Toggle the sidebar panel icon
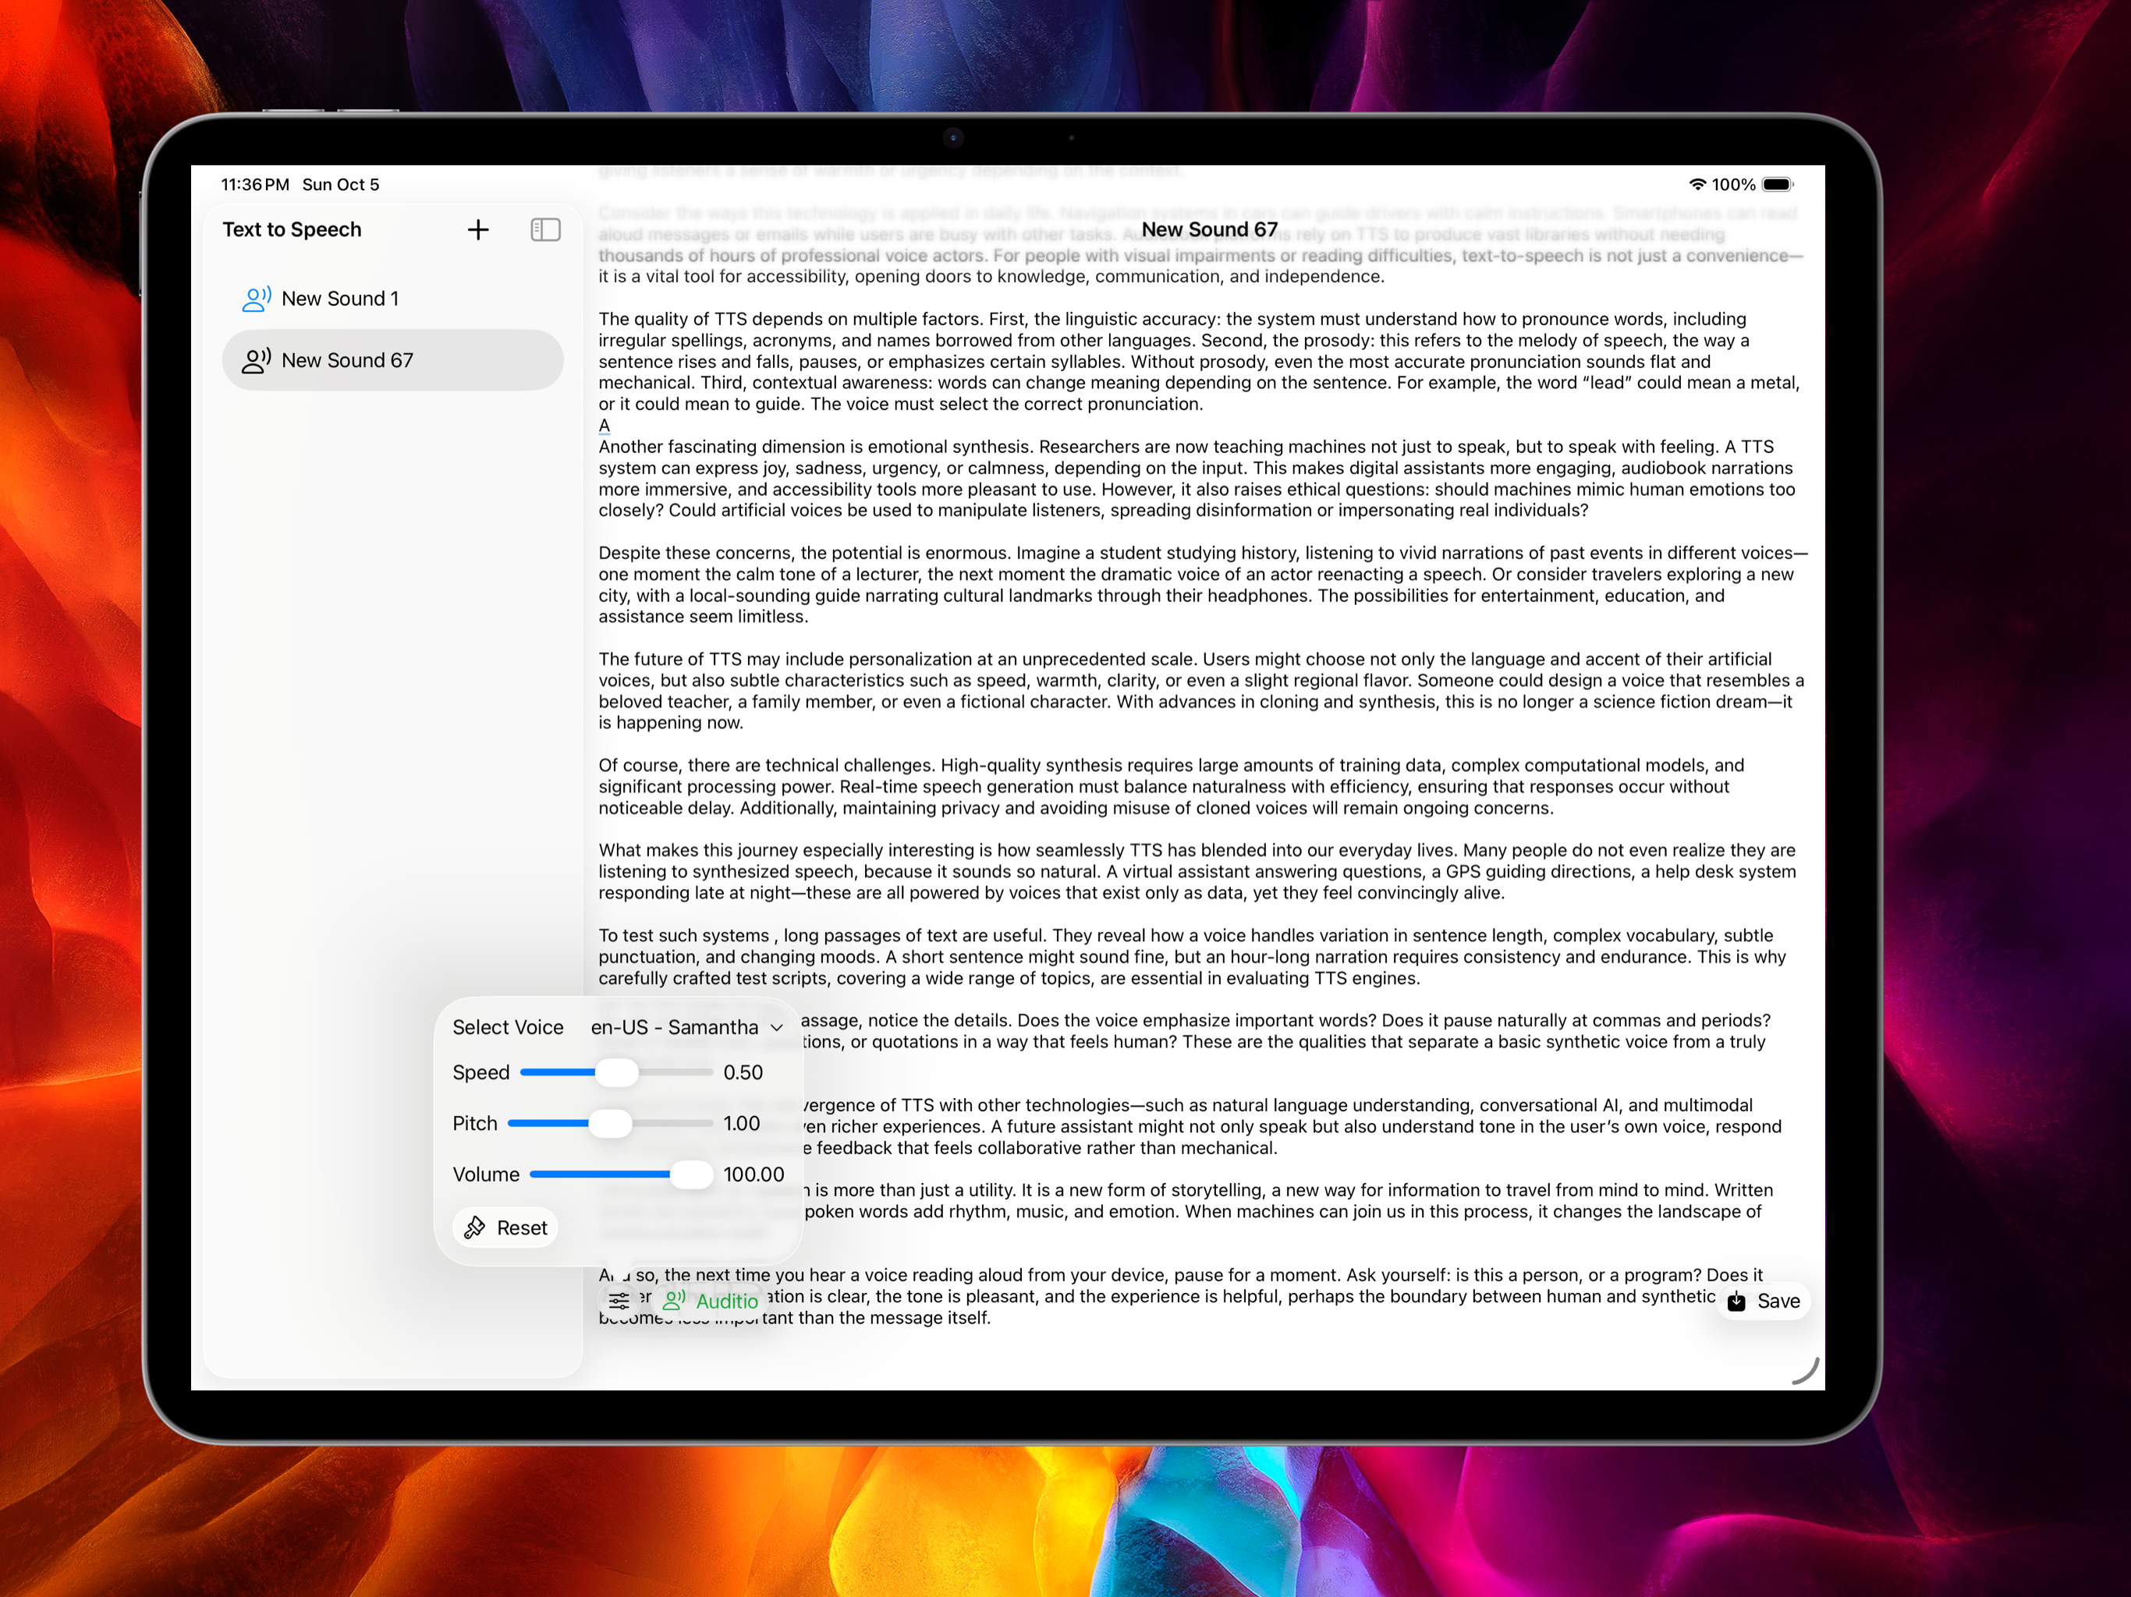The width and height of the screenshot is (2131, 1597). click(545, 229)
